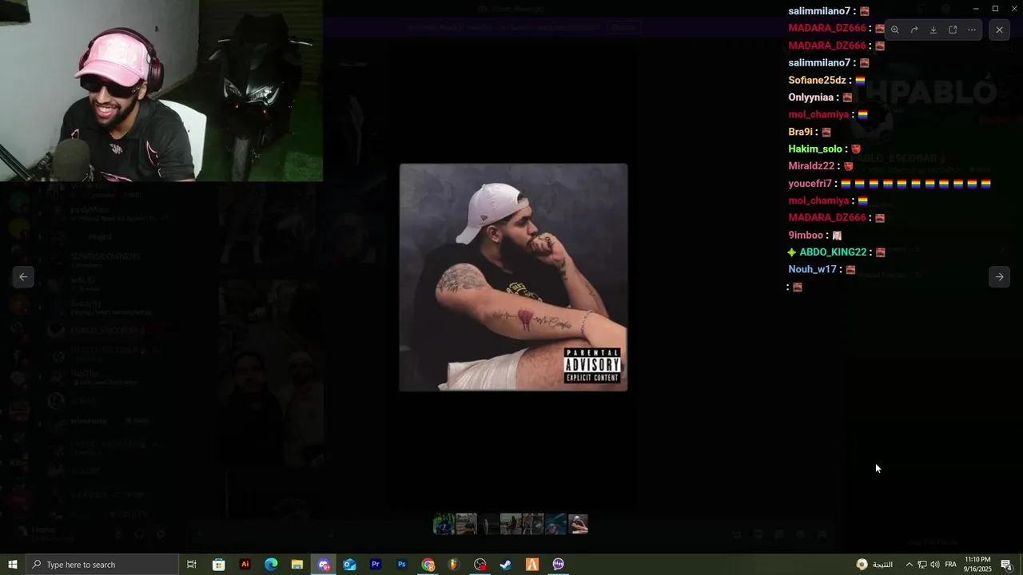Open the three-dots more options menu
1023x575 pixels.
972,30
